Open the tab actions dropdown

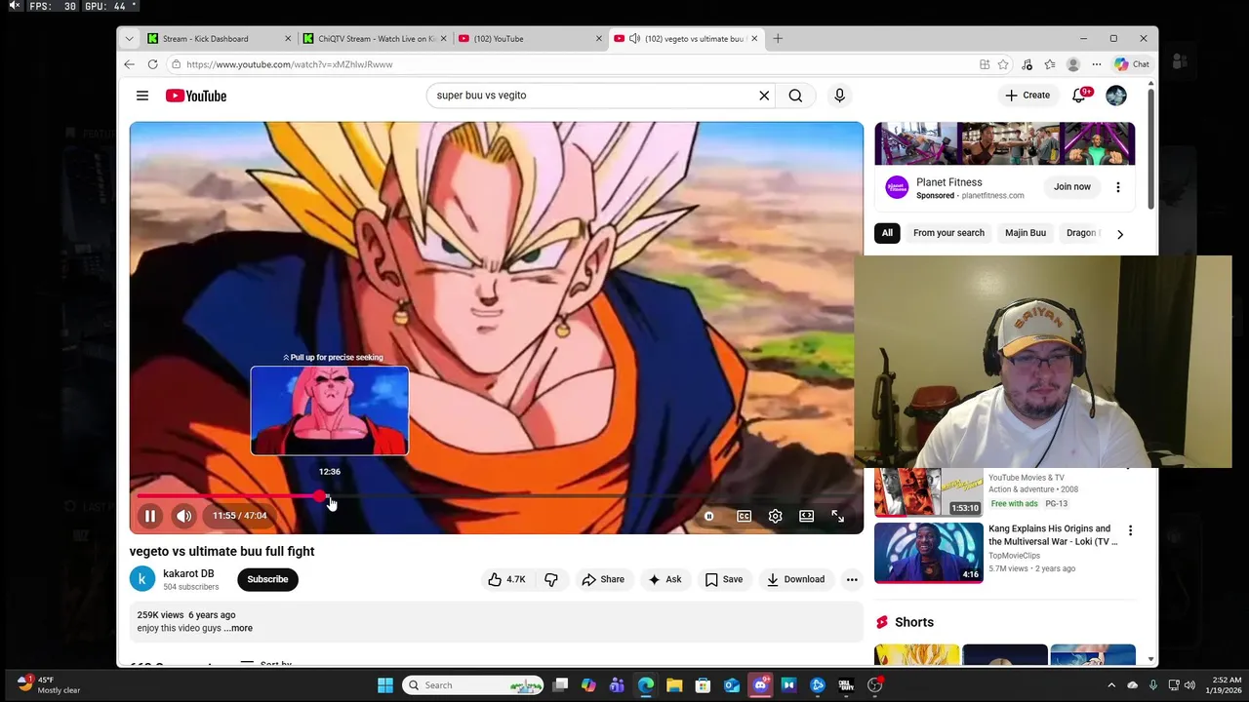point(129,39)
